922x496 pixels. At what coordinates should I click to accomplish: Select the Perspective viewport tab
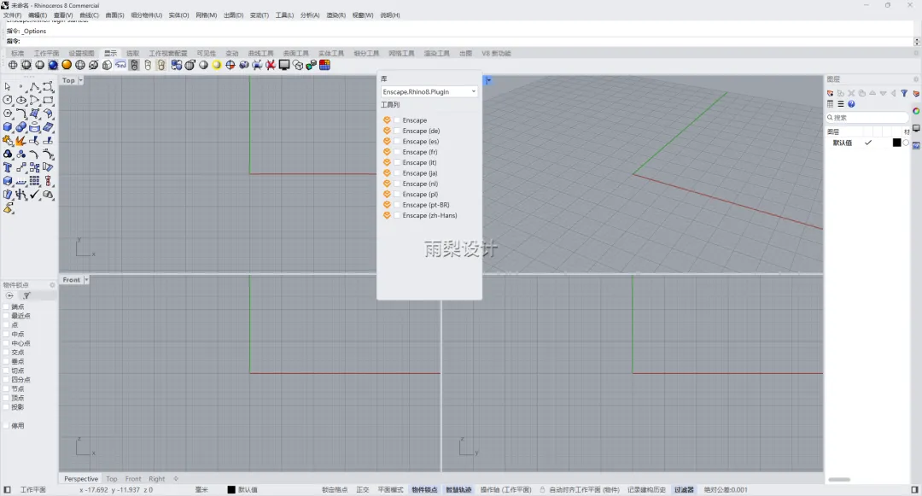81,479
